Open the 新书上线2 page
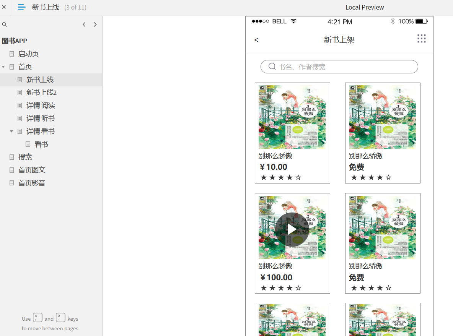Viewport: 453px width, 336px height. click(x=41, y=93)
